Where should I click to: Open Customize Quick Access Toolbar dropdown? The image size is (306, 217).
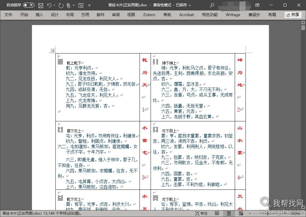click(x=89, y=5)
